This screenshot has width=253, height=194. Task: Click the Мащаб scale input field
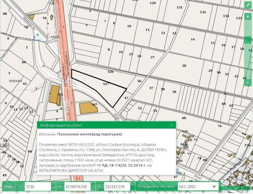(x=37, y=187)
